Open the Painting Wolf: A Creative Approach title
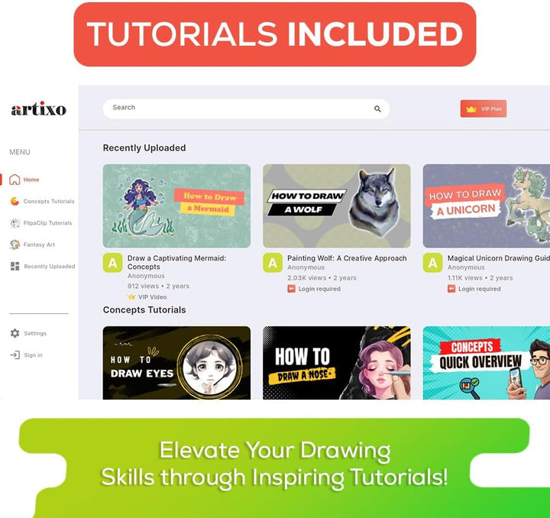Viewport: 550px width, 518px height. pos(347,258)
